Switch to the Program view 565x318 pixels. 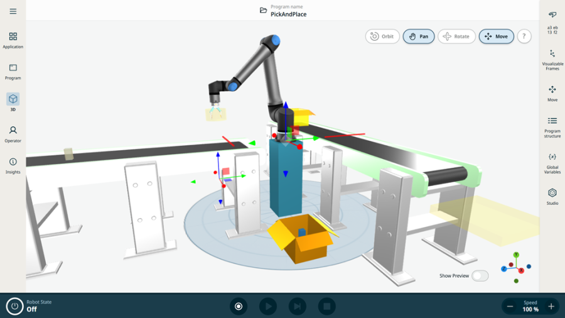[13, 72]
